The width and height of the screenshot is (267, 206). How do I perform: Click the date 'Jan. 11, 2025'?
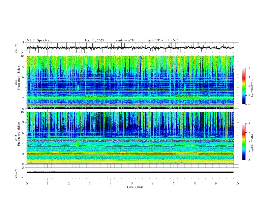[x=94, y=40]
